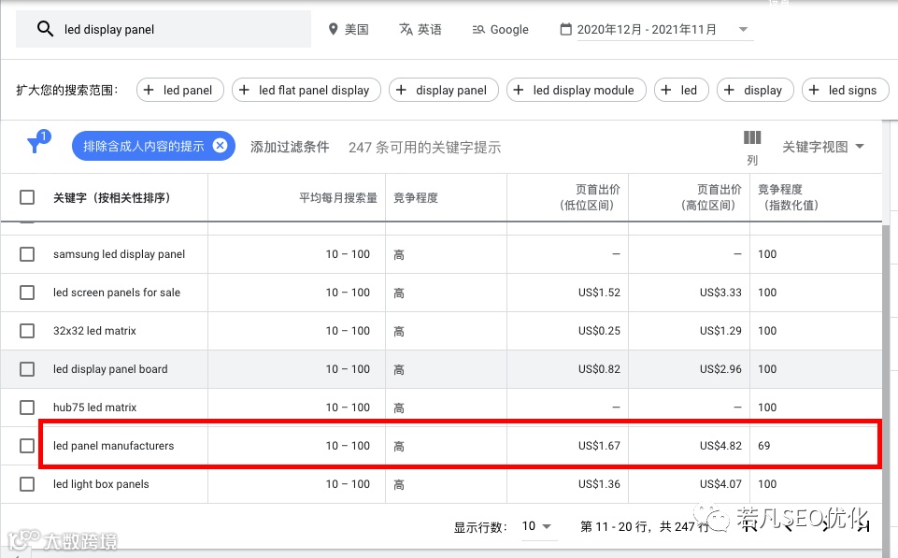This screenshot has width=898, height=558.
Task: Tick the select-all checkbox in table header
Action: (27, 197)
